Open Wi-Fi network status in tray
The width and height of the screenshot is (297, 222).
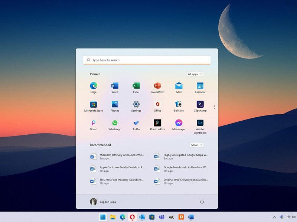click(288, 217)
